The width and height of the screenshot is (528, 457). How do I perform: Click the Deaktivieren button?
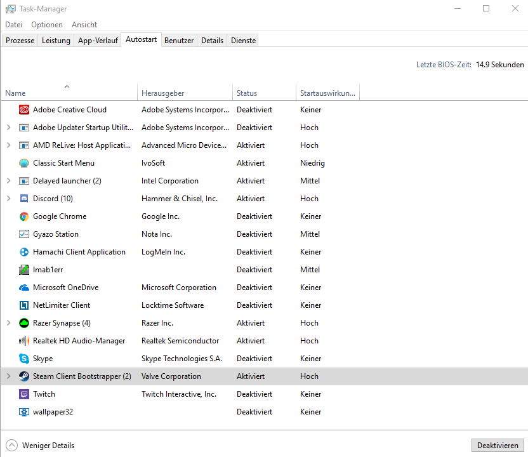pyautogui.click(x=498, y=445)
